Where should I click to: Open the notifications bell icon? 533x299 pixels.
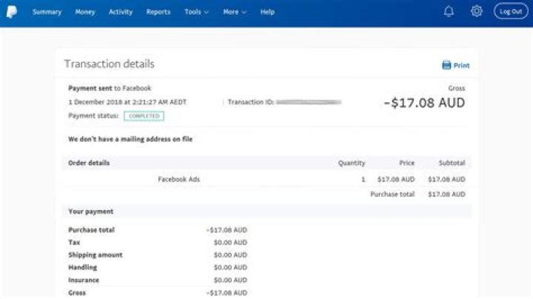point(449,12)
